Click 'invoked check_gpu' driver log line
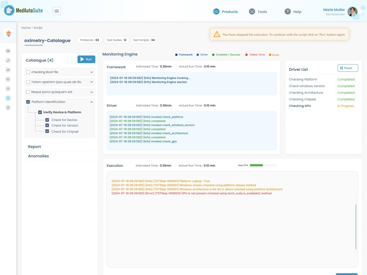Image resolution: width=367 pixels, height=275 pixels. click(143, 142)
